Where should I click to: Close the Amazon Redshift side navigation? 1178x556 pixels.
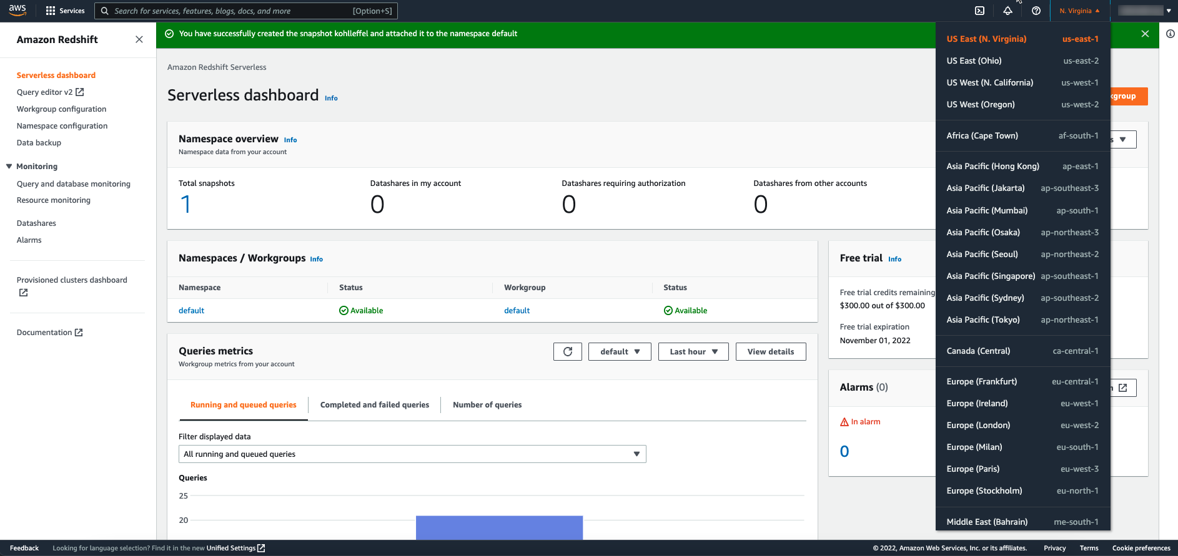tap(139, 39)
